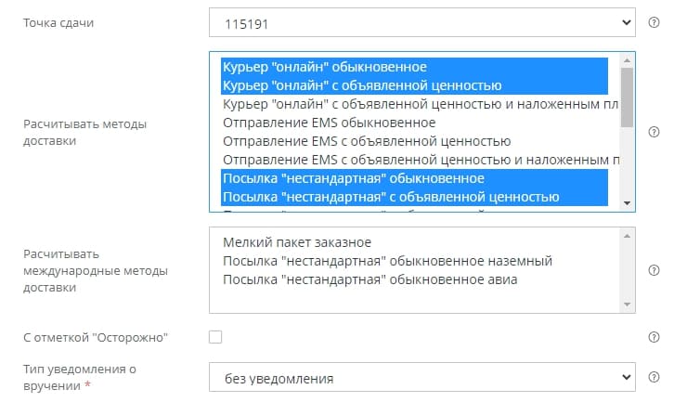687x402 pixels.
Task: Click help icon for "Осторожно" option
Action: pyautogui.click(x=654, y=337)
